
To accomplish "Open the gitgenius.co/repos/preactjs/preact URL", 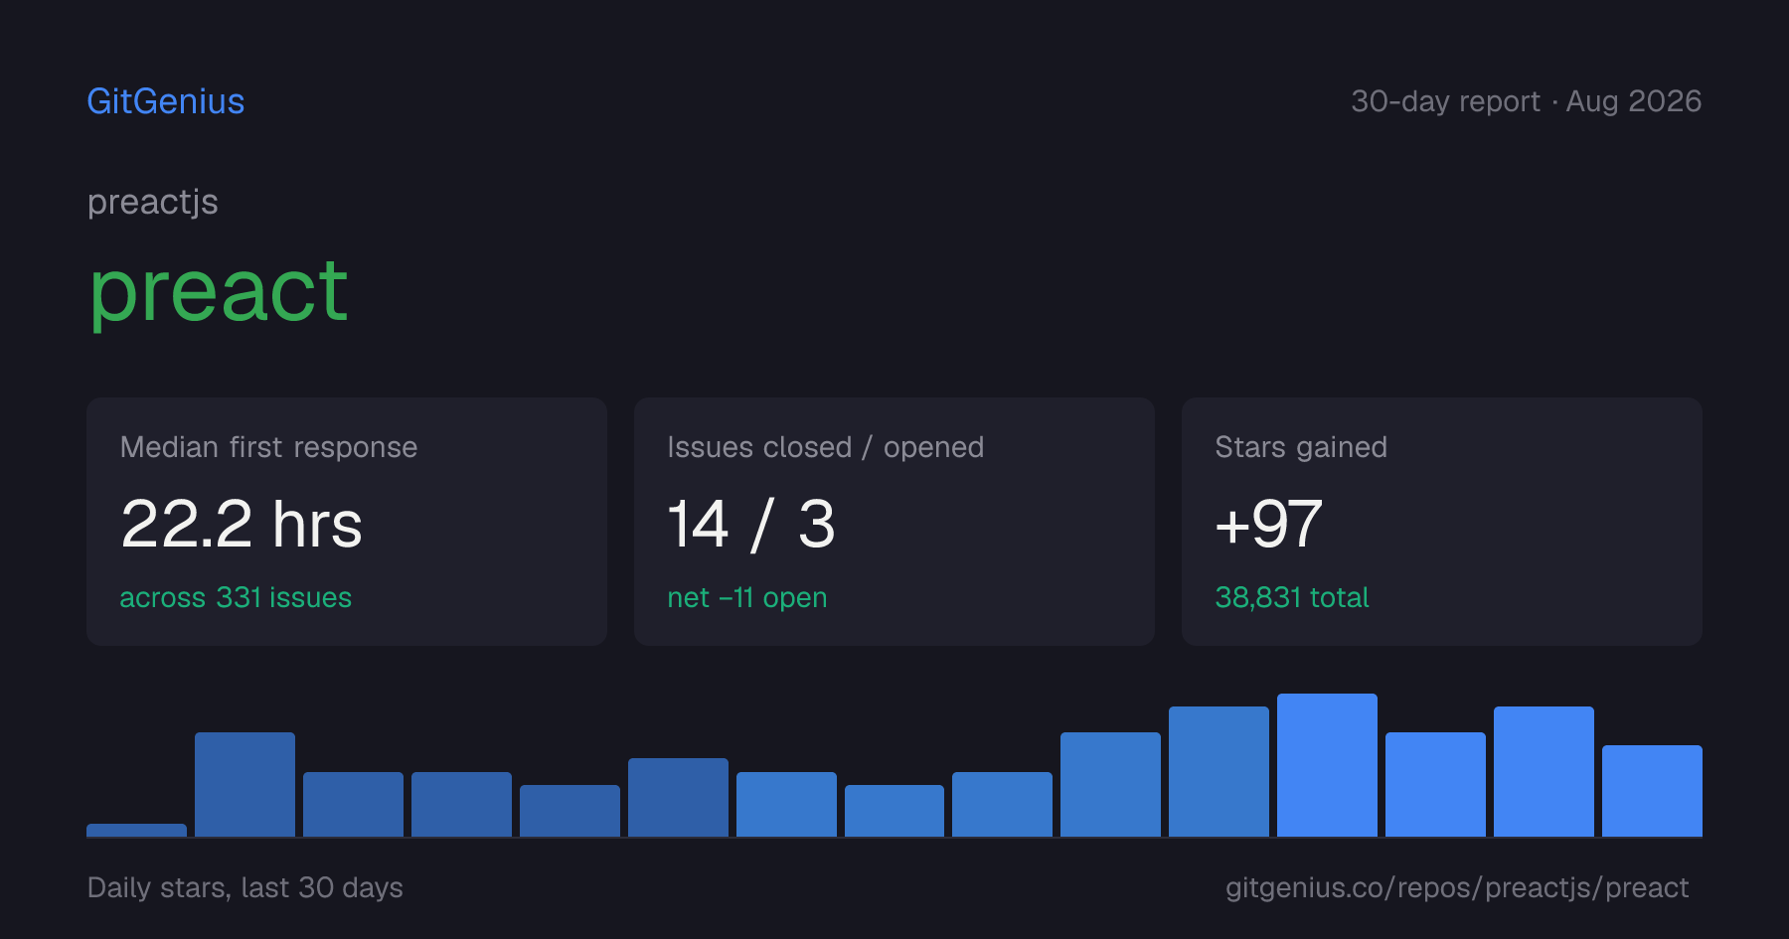I will click(x=1457, y=887).
